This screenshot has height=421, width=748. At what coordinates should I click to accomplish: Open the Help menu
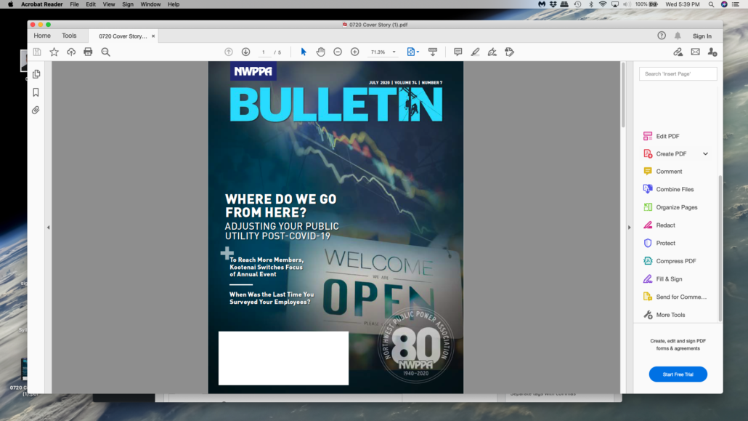click(x=174, y=4)
